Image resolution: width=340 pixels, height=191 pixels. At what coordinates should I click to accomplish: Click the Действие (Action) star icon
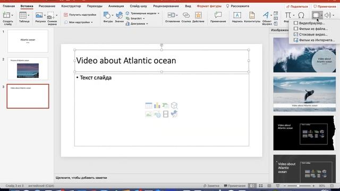pos(198,15)
